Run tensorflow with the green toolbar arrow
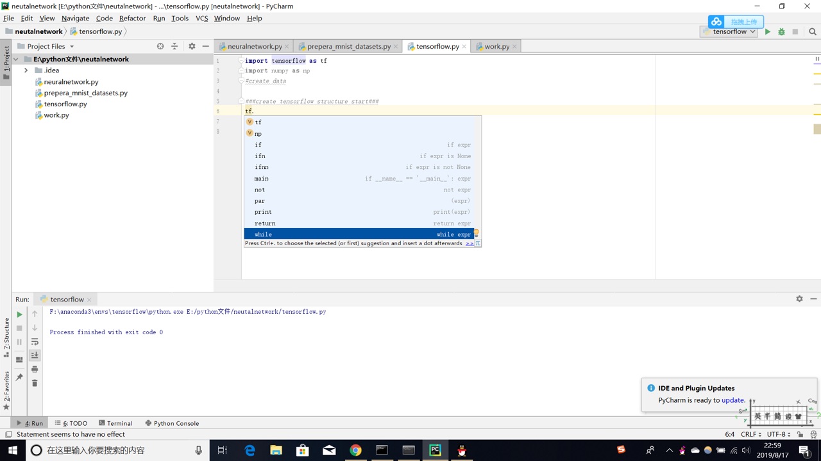This screenshot has width=821, height=461. [767, 31]
